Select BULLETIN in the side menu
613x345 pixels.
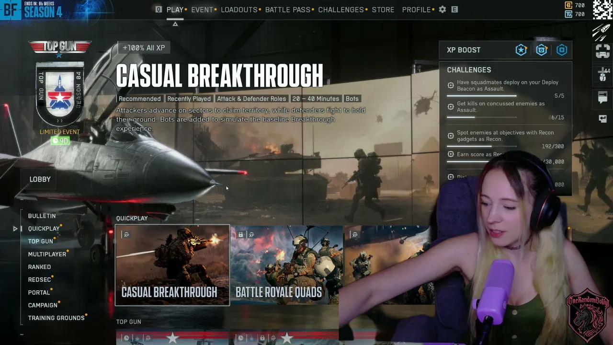click(42, 216)
